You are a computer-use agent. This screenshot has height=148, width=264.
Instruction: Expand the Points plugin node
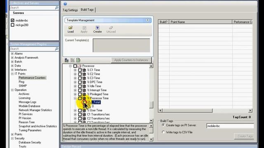[12, 134]
